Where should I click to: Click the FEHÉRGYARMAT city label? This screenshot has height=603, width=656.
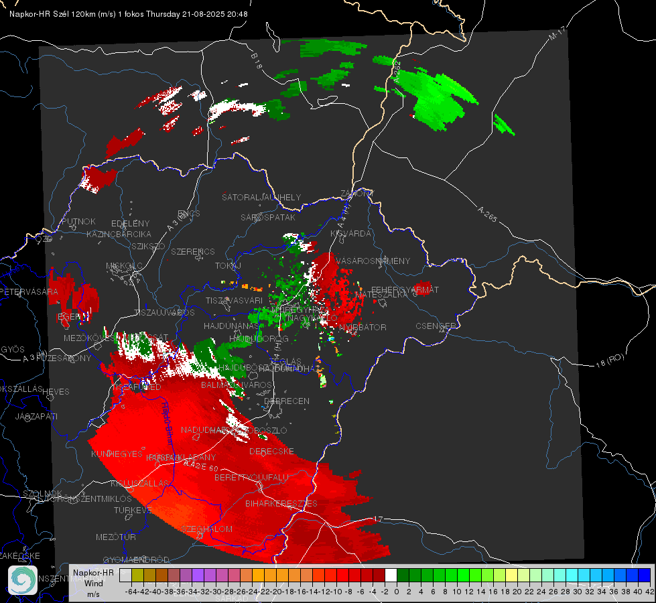point(405,289)
